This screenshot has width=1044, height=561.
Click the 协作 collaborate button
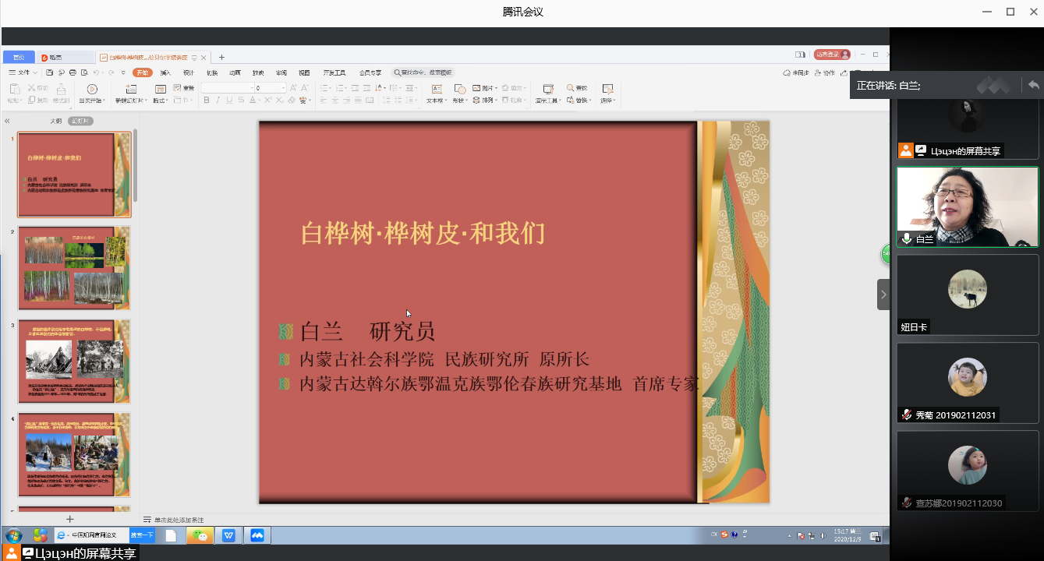click(x=825, y=72)
